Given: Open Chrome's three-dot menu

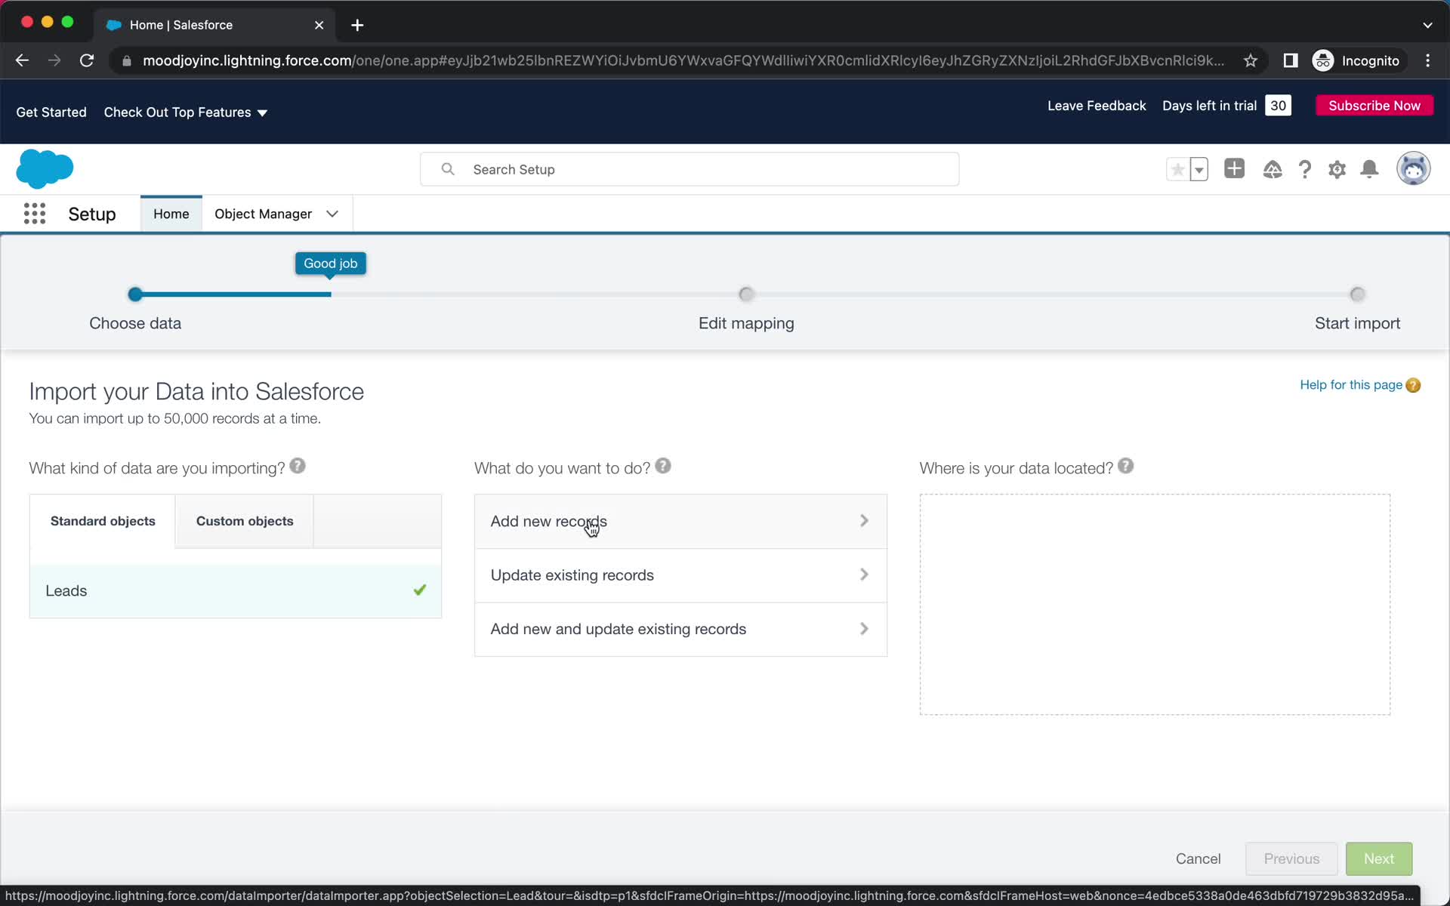Looking at the screenshot, I should [1427, 60].
